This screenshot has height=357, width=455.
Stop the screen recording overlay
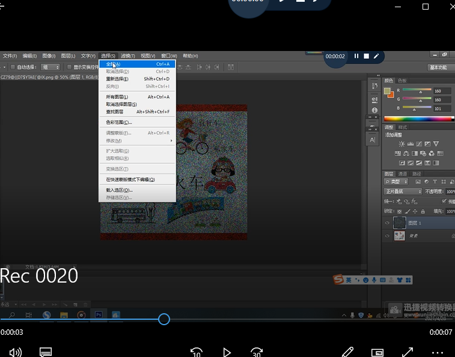[x=367, y=56]
